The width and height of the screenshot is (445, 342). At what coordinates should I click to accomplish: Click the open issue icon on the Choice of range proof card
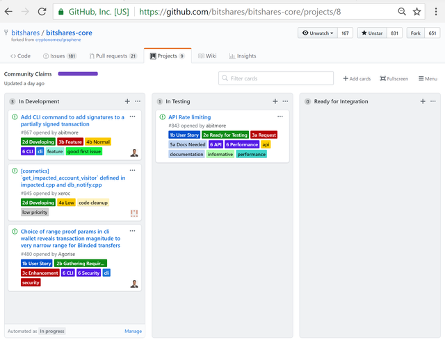(x=15, y=231)
